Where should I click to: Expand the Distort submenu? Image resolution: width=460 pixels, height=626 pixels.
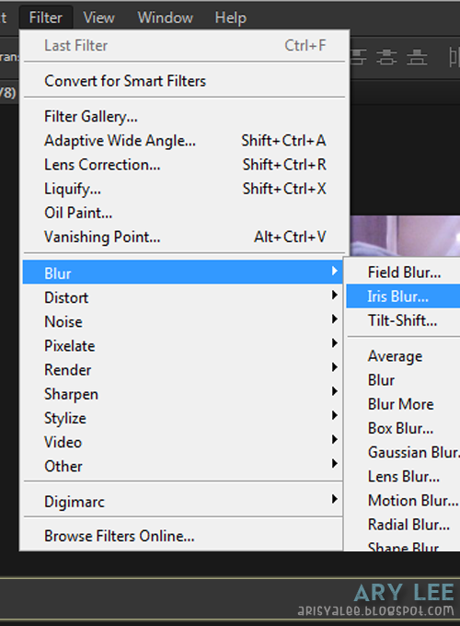coord(183,297)
